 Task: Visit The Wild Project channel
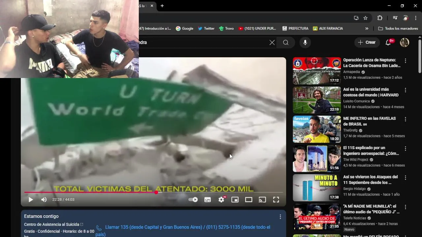pyautogui.click(x=356, y=160)
